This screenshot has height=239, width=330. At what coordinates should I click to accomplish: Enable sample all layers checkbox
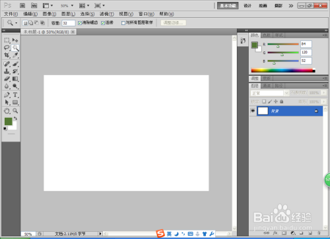[123, 23]
